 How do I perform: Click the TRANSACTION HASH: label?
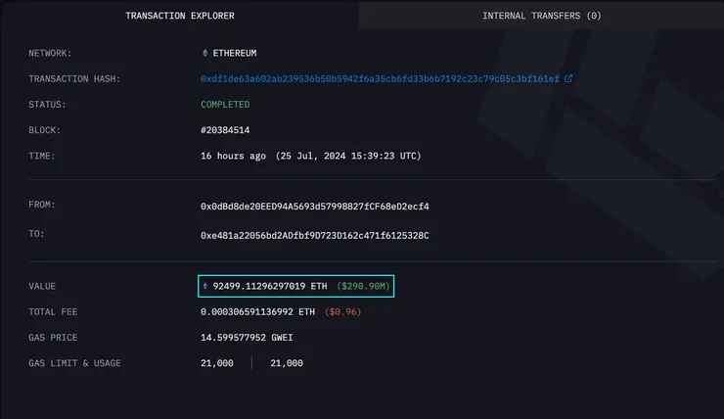[x=74, y=79]
